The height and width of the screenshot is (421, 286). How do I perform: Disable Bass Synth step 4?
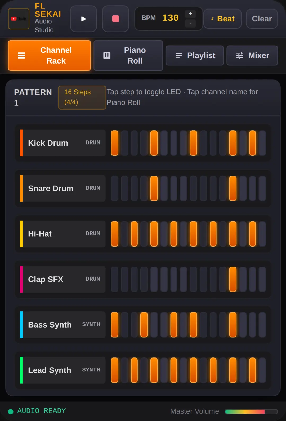(144, 325)
